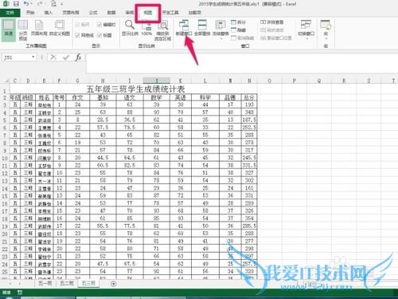Image resolution: width=398 pixels, height=299 pixels.
Task: Open the Undo history dropdown arrow
Action: point(32,4)
